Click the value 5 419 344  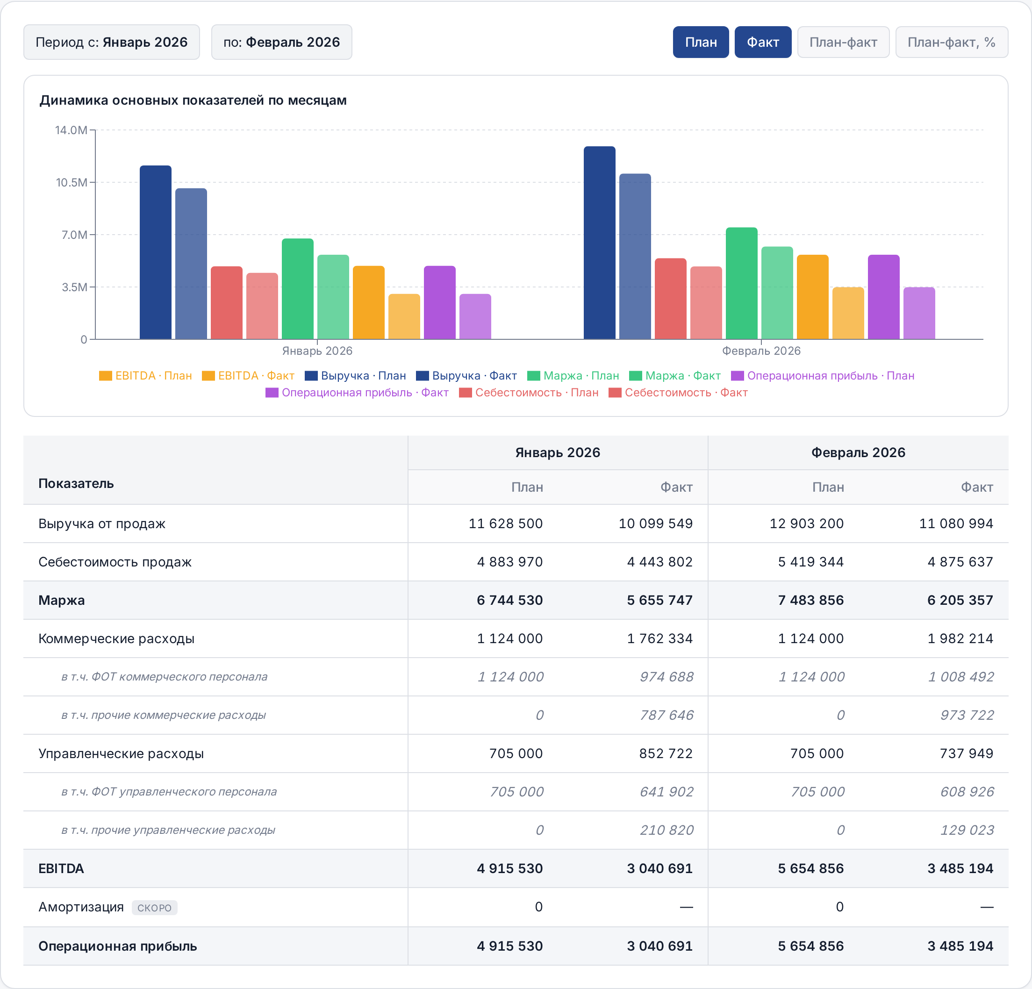[x=811, y=562]
